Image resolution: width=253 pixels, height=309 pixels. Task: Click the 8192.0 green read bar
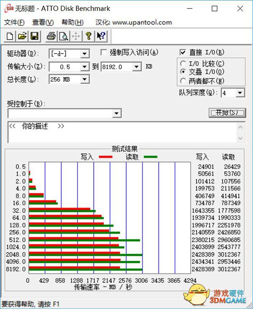86,270
